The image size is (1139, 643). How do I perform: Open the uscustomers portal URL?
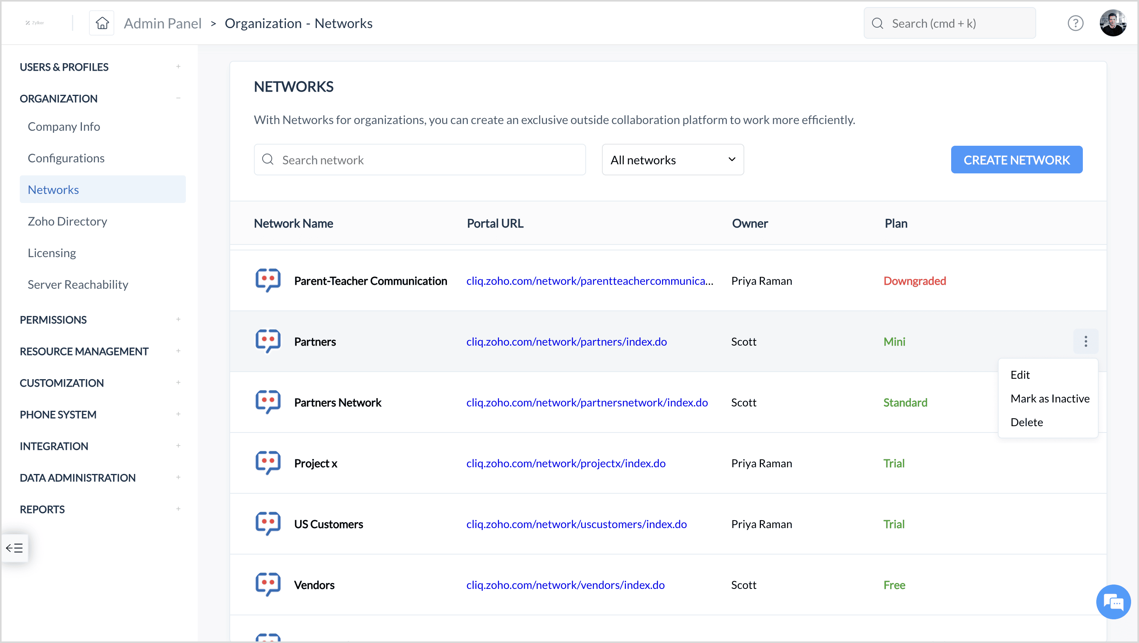(x=576, y=524)
